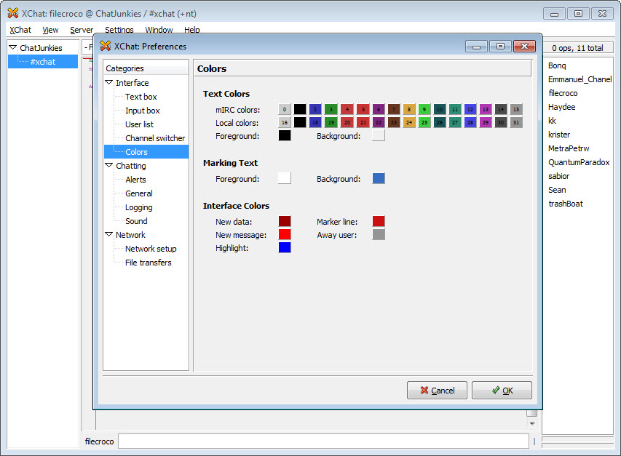Pick mIRC color swatch 8 (yellow)
The image size is (621, 456).
(409, 109)
